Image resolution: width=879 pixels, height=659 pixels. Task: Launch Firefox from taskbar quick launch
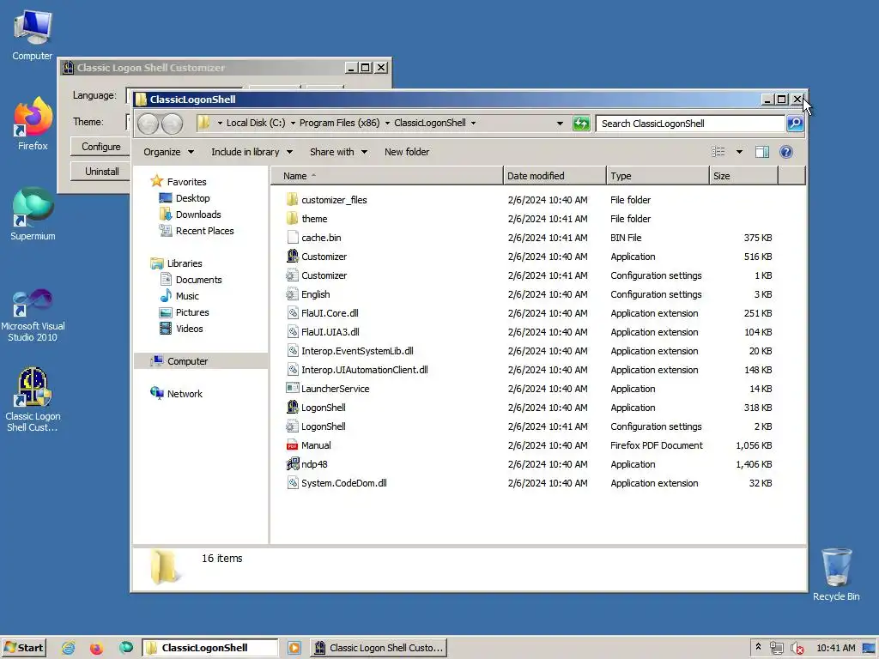(96, 649)
